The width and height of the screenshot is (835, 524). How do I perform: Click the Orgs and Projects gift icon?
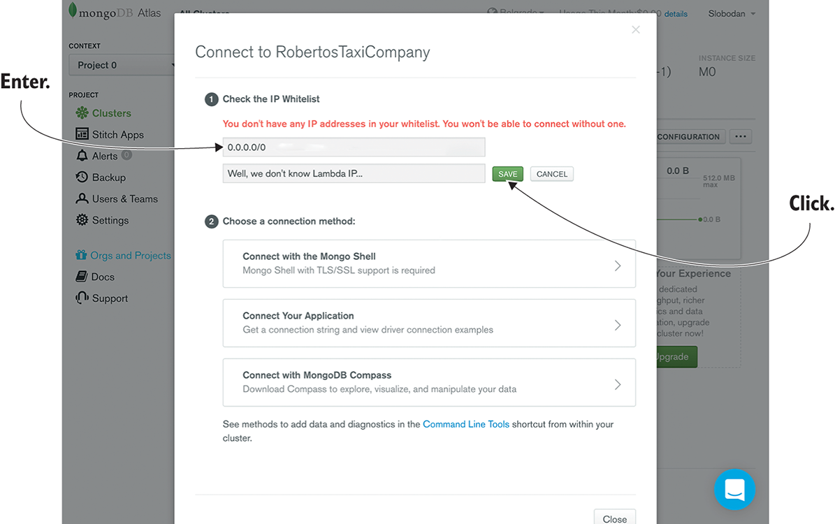(82, 256)
